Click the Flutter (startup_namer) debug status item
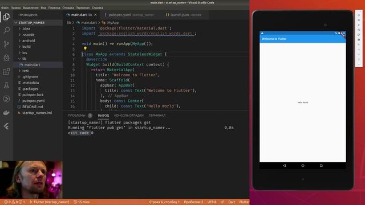The height and width of the screenshot is (205, 365). [x=50, y=202]
